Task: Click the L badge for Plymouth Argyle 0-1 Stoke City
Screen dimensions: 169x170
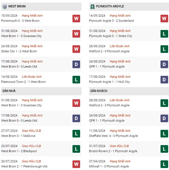Action: 164,34
